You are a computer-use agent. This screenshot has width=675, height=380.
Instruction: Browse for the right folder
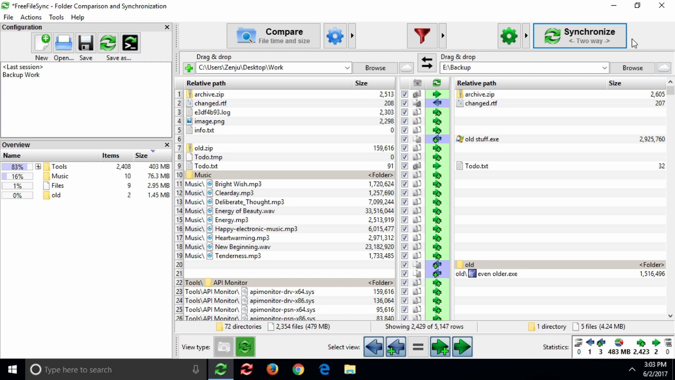pyautogui.click(x=632, y=68)
